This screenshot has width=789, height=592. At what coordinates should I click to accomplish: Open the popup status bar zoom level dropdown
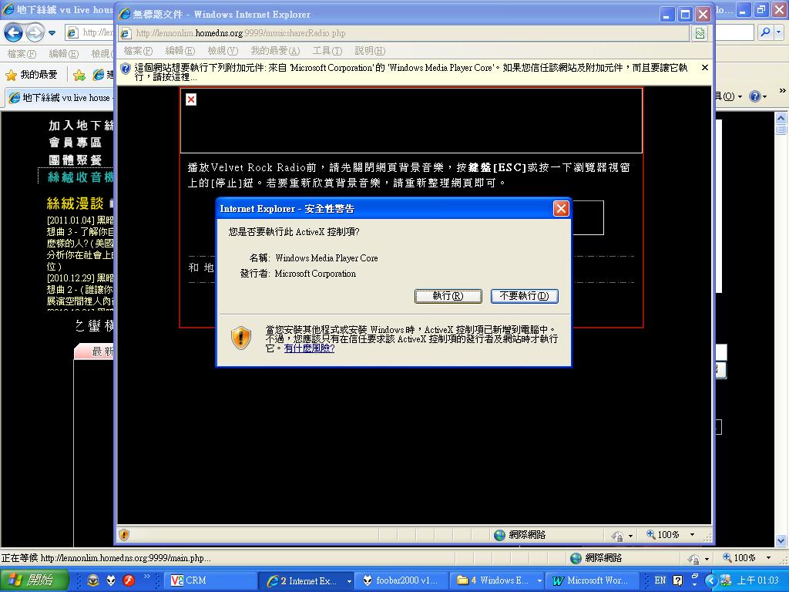(693, 535)
